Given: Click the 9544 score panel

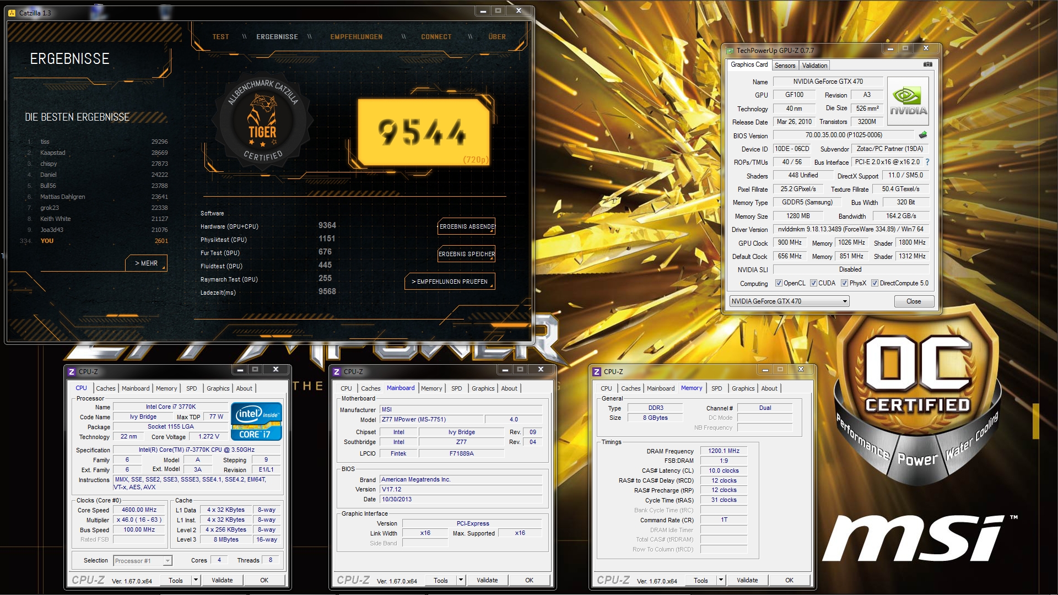Looking at the screenshot, I should [424, 132].
